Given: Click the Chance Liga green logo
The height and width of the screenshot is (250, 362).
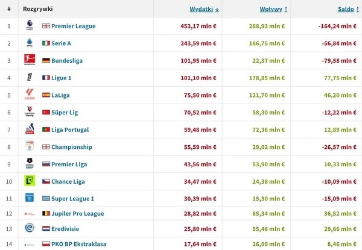Looking at the screenshot, I should click(x=29, y=180).
